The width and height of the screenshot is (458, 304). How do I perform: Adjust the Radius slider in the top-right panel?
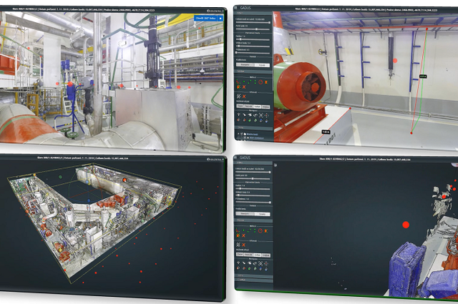pos(253,39)
